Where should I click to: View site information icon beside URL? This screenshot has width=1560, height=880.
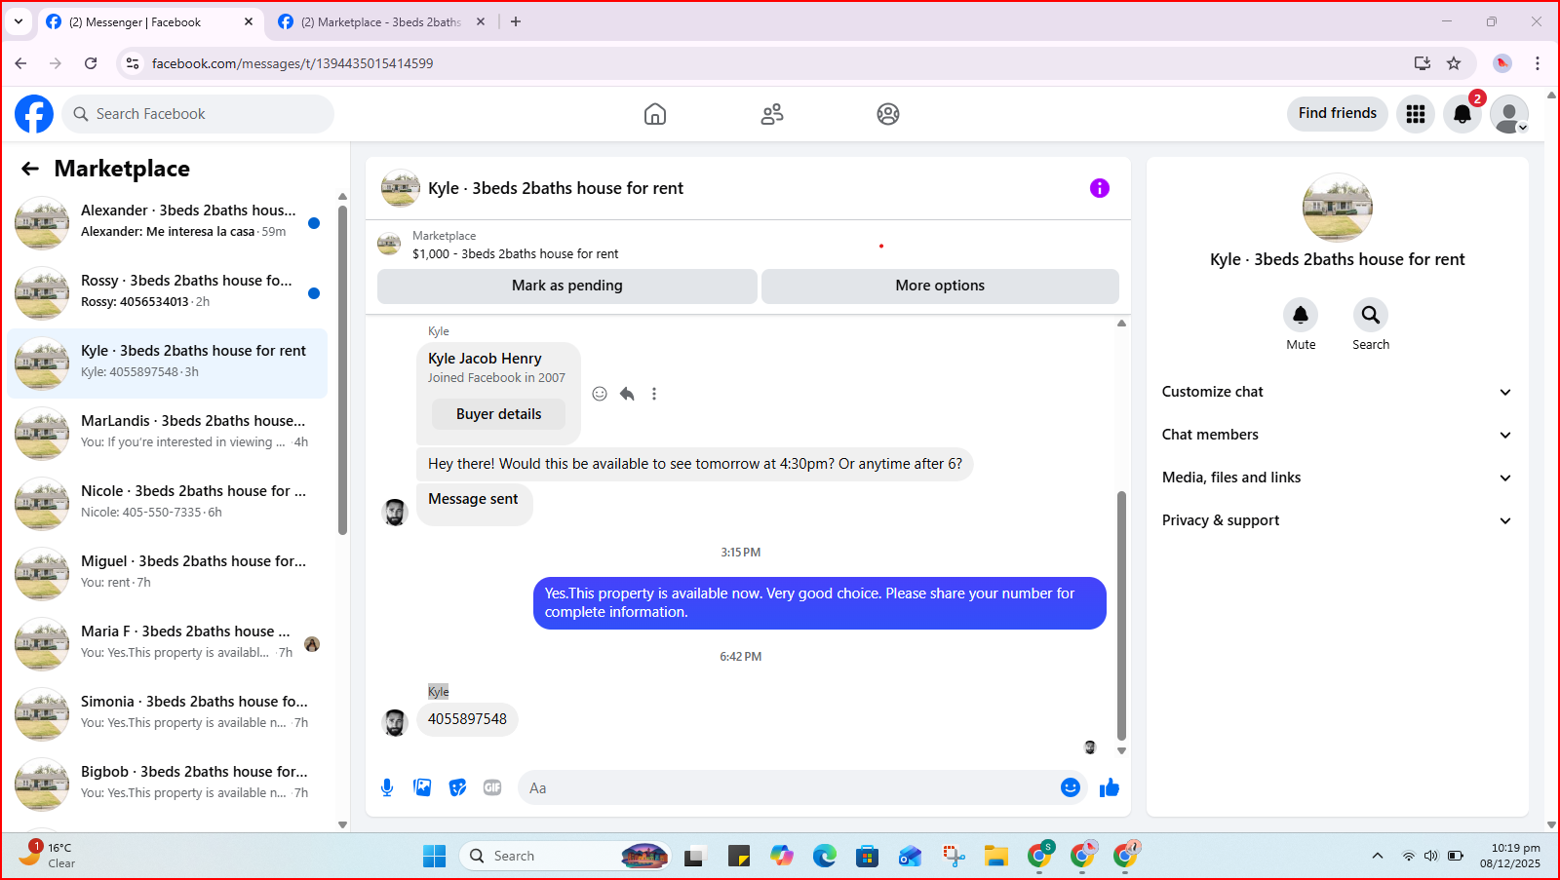pyautogui.click(x=133, y=63)
